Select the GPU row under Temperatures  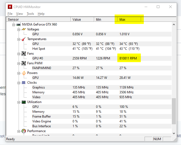[x=102, y=44]
